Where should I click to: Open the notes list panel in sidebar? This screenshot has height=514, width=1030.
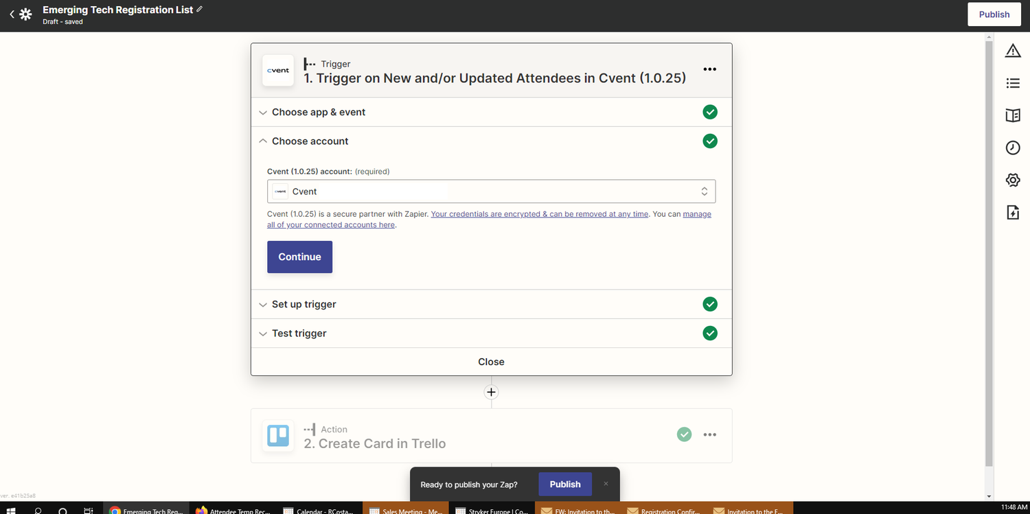(x=1013, y=83)
